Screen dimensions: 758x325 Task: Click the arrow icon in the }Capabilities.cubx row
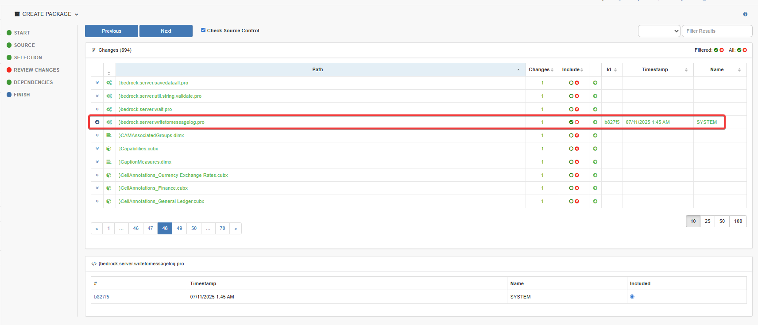click(595, 149)
